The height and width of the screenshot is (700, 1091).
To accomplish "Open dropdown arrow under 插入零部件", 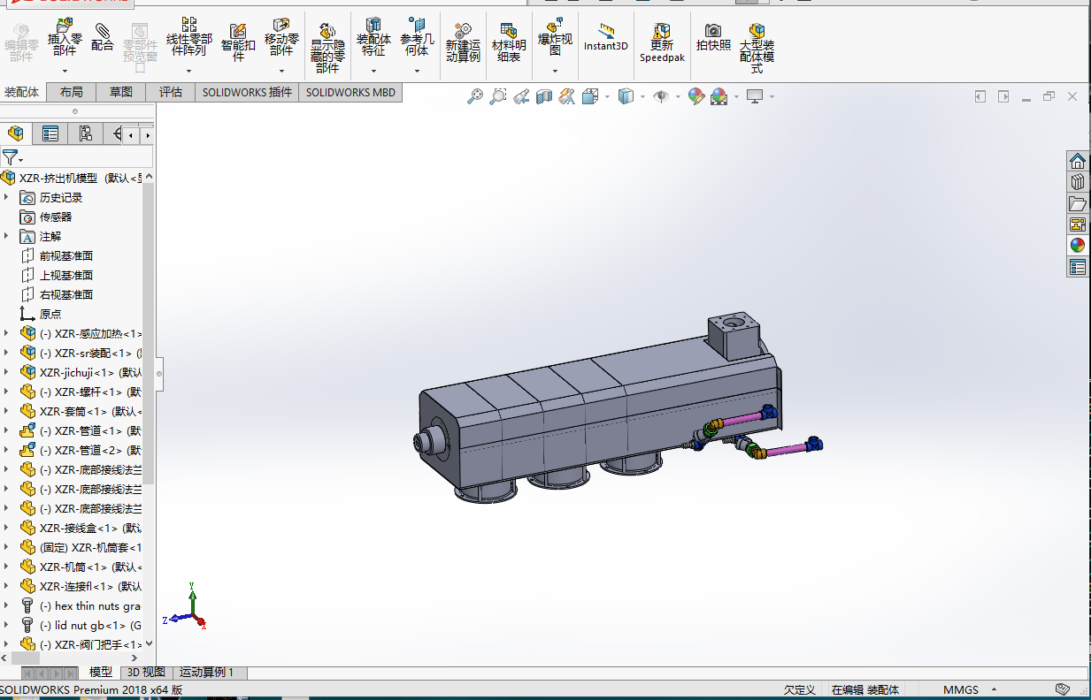I will pos(65,71).
